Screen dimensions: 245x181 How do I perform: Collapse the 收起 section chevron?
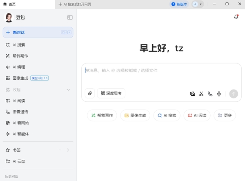(x=68, y=90)
